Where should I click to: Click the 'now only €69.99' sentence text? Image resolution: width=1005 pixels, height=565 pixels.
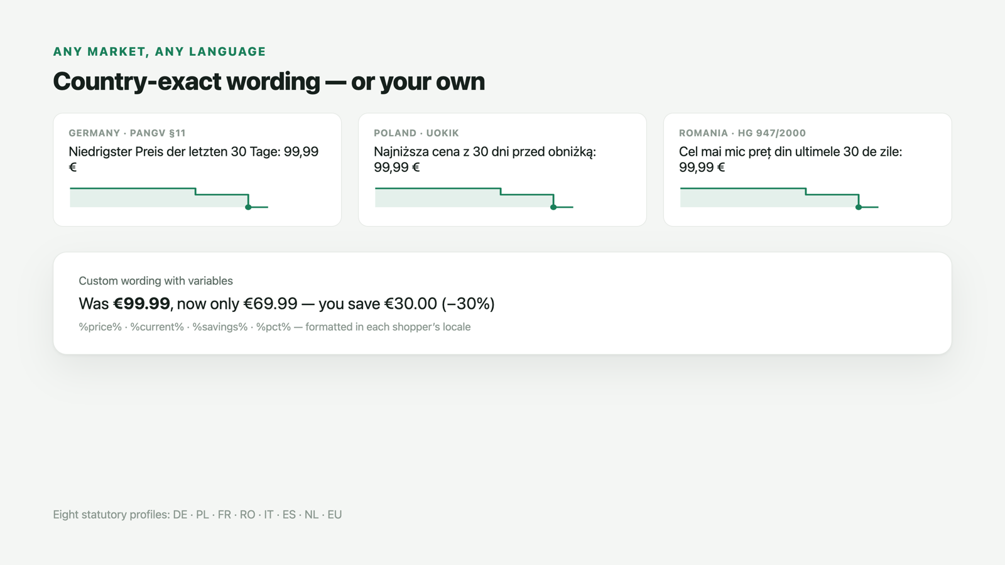(237, 304)
